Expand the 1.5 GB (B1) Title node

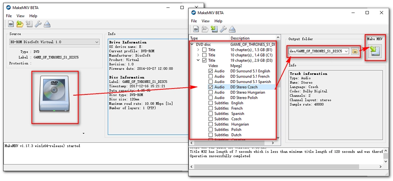(198, 50)
